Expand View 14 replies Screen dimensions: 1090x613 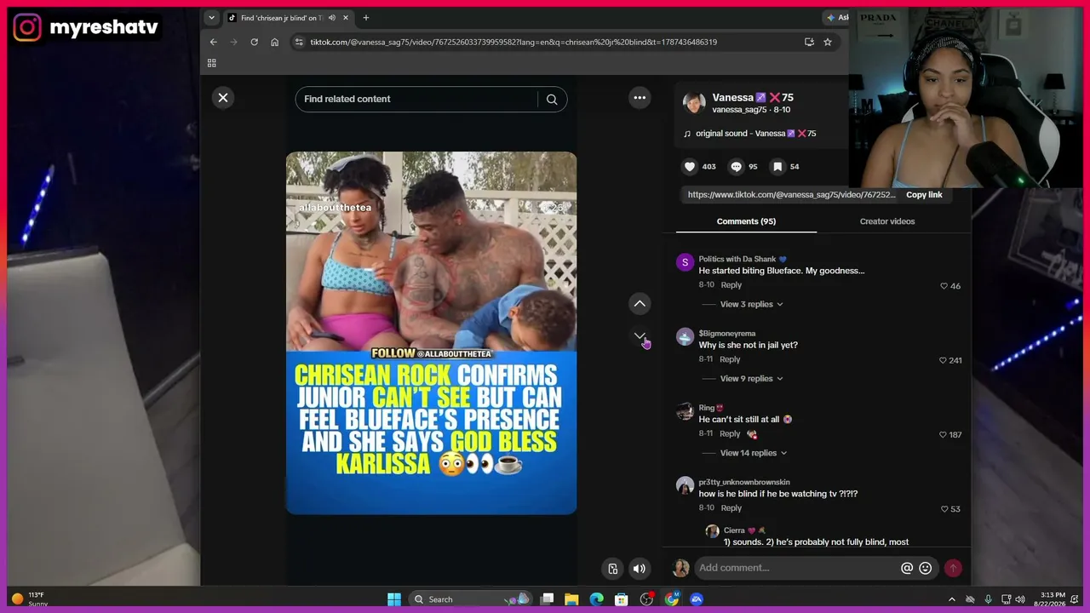(x=754, y=453)
